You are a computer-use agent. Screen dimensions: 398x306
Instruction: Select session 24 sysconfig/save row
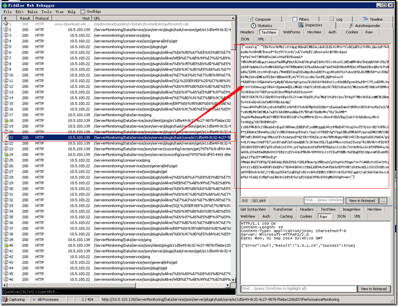[117, 154]
